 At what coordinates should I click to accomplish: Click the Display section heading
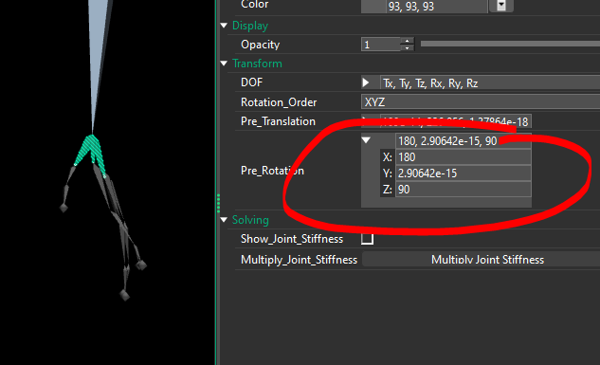pyautogui.click(x=250, y=26)
